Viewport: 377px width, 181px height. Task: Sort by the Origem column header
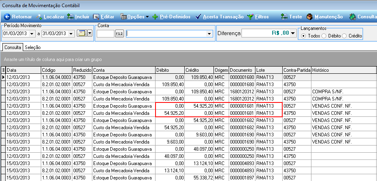[221, 70]
